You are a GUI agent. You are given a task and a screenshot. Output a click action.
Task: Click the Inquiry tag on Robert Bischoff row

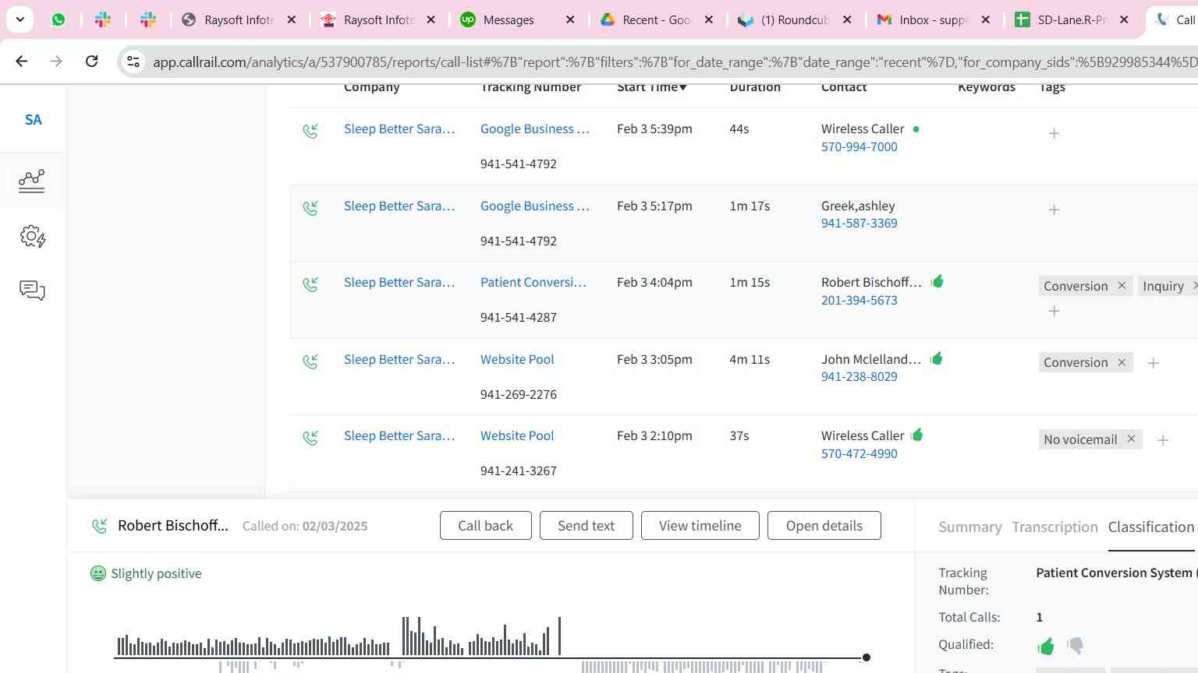(1163, 287)
